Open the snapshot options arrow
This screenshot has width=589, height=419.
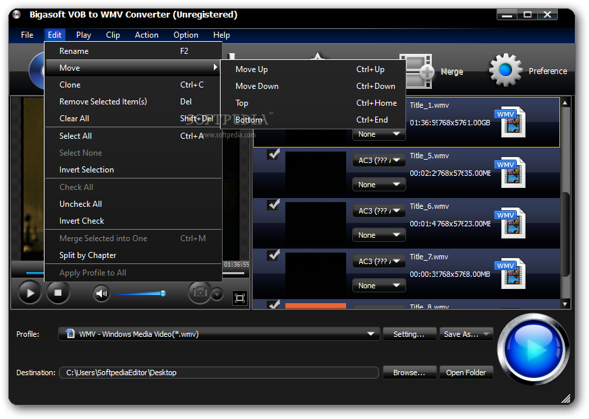click(217, 294)
